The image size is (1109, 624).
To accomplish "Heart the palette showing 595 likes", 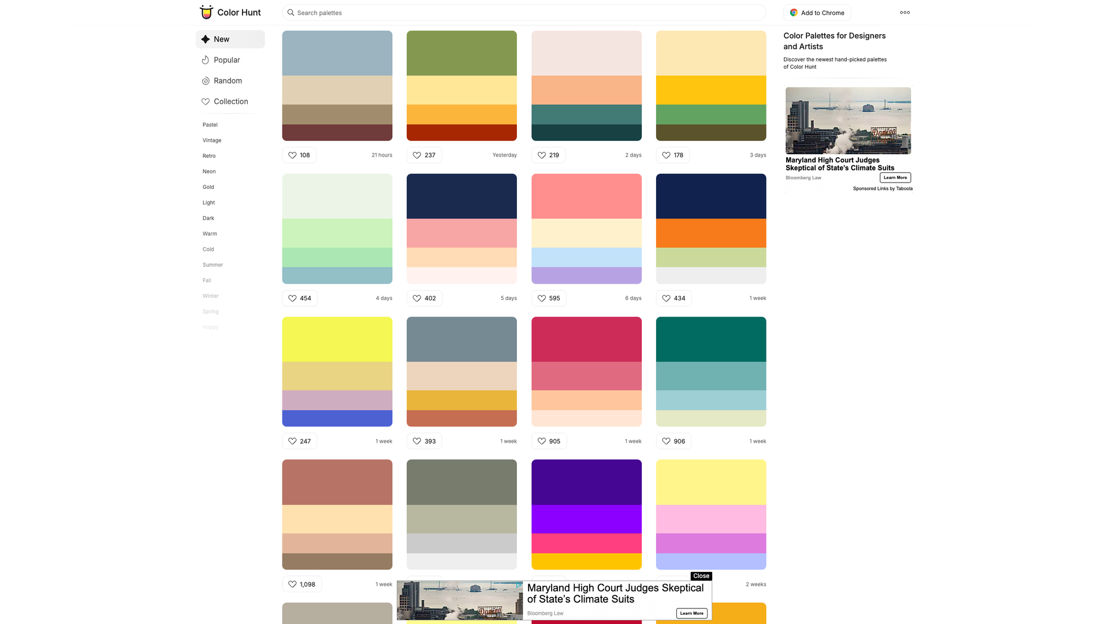I will (541, 298).
